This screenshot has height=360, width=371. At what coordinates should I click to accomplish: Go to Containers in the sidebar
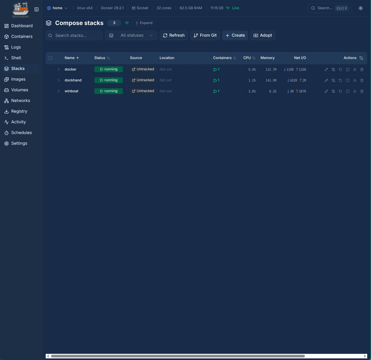[x=22, y=37]
